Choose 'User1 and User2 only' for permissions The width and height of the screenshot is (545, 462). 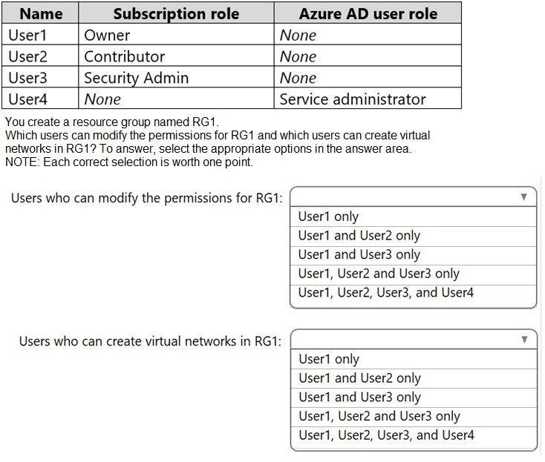(x=413, y=236)
